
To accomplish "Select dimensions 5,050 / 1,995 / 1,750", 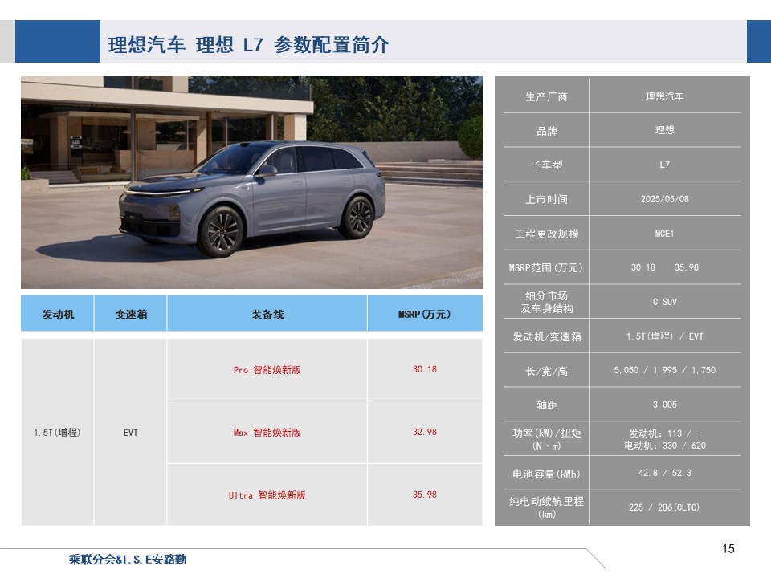I will point(665,370).
